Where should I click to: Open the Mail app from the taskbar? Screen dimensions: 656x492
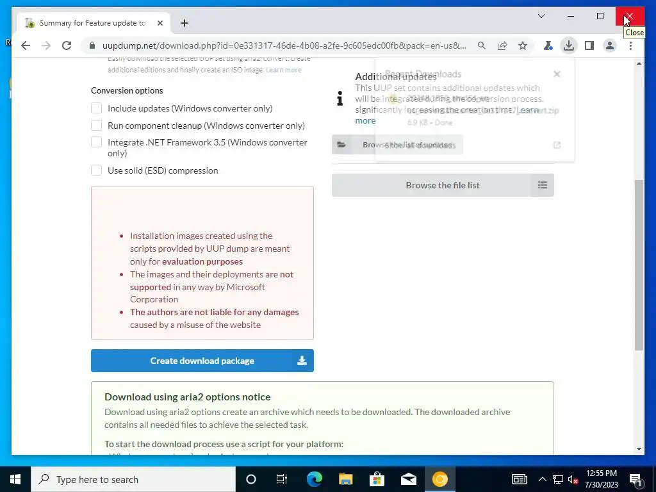408,479
